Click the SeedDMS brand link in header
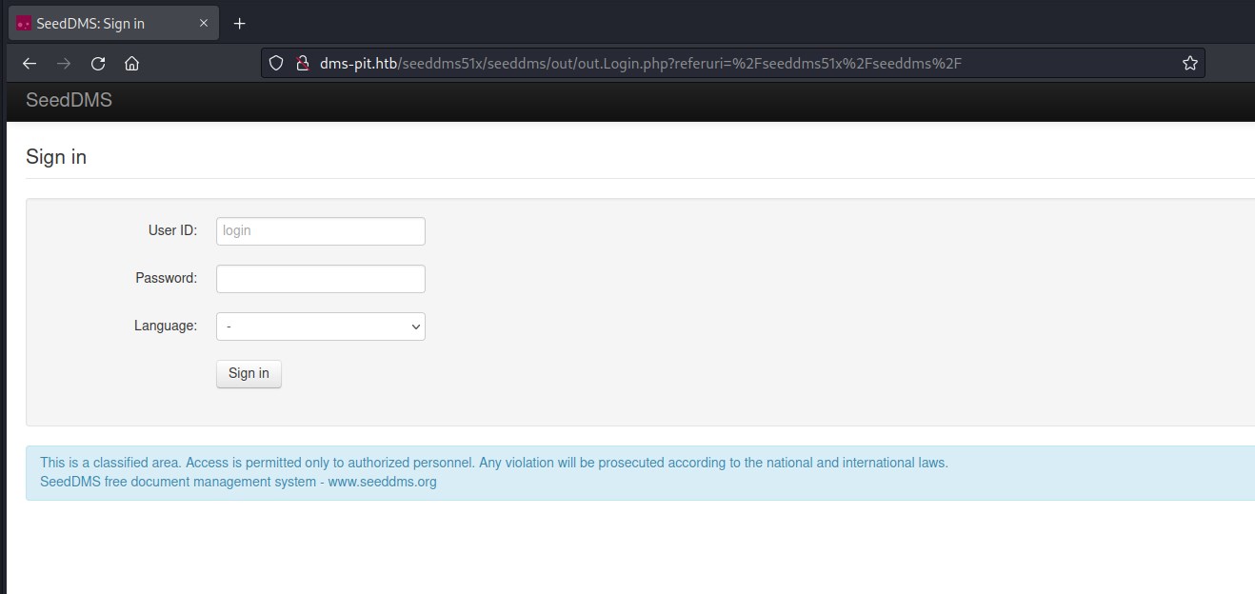This screenshot has width=1255, height=594. pos(69,100)
